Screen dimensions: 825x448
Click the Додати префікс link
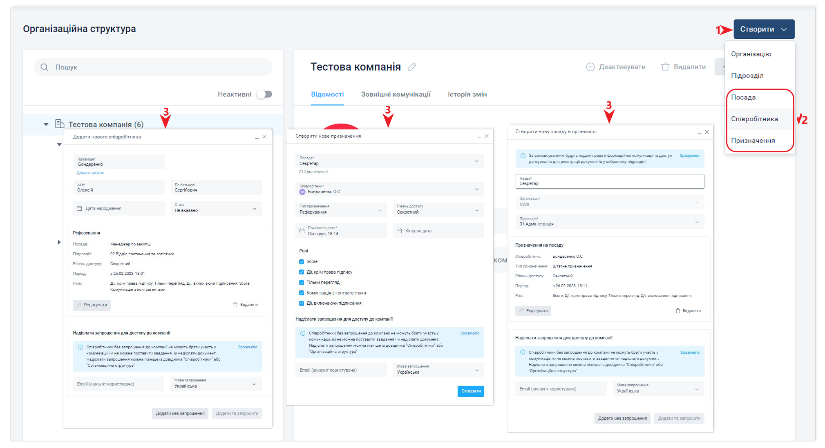point(90,173)
